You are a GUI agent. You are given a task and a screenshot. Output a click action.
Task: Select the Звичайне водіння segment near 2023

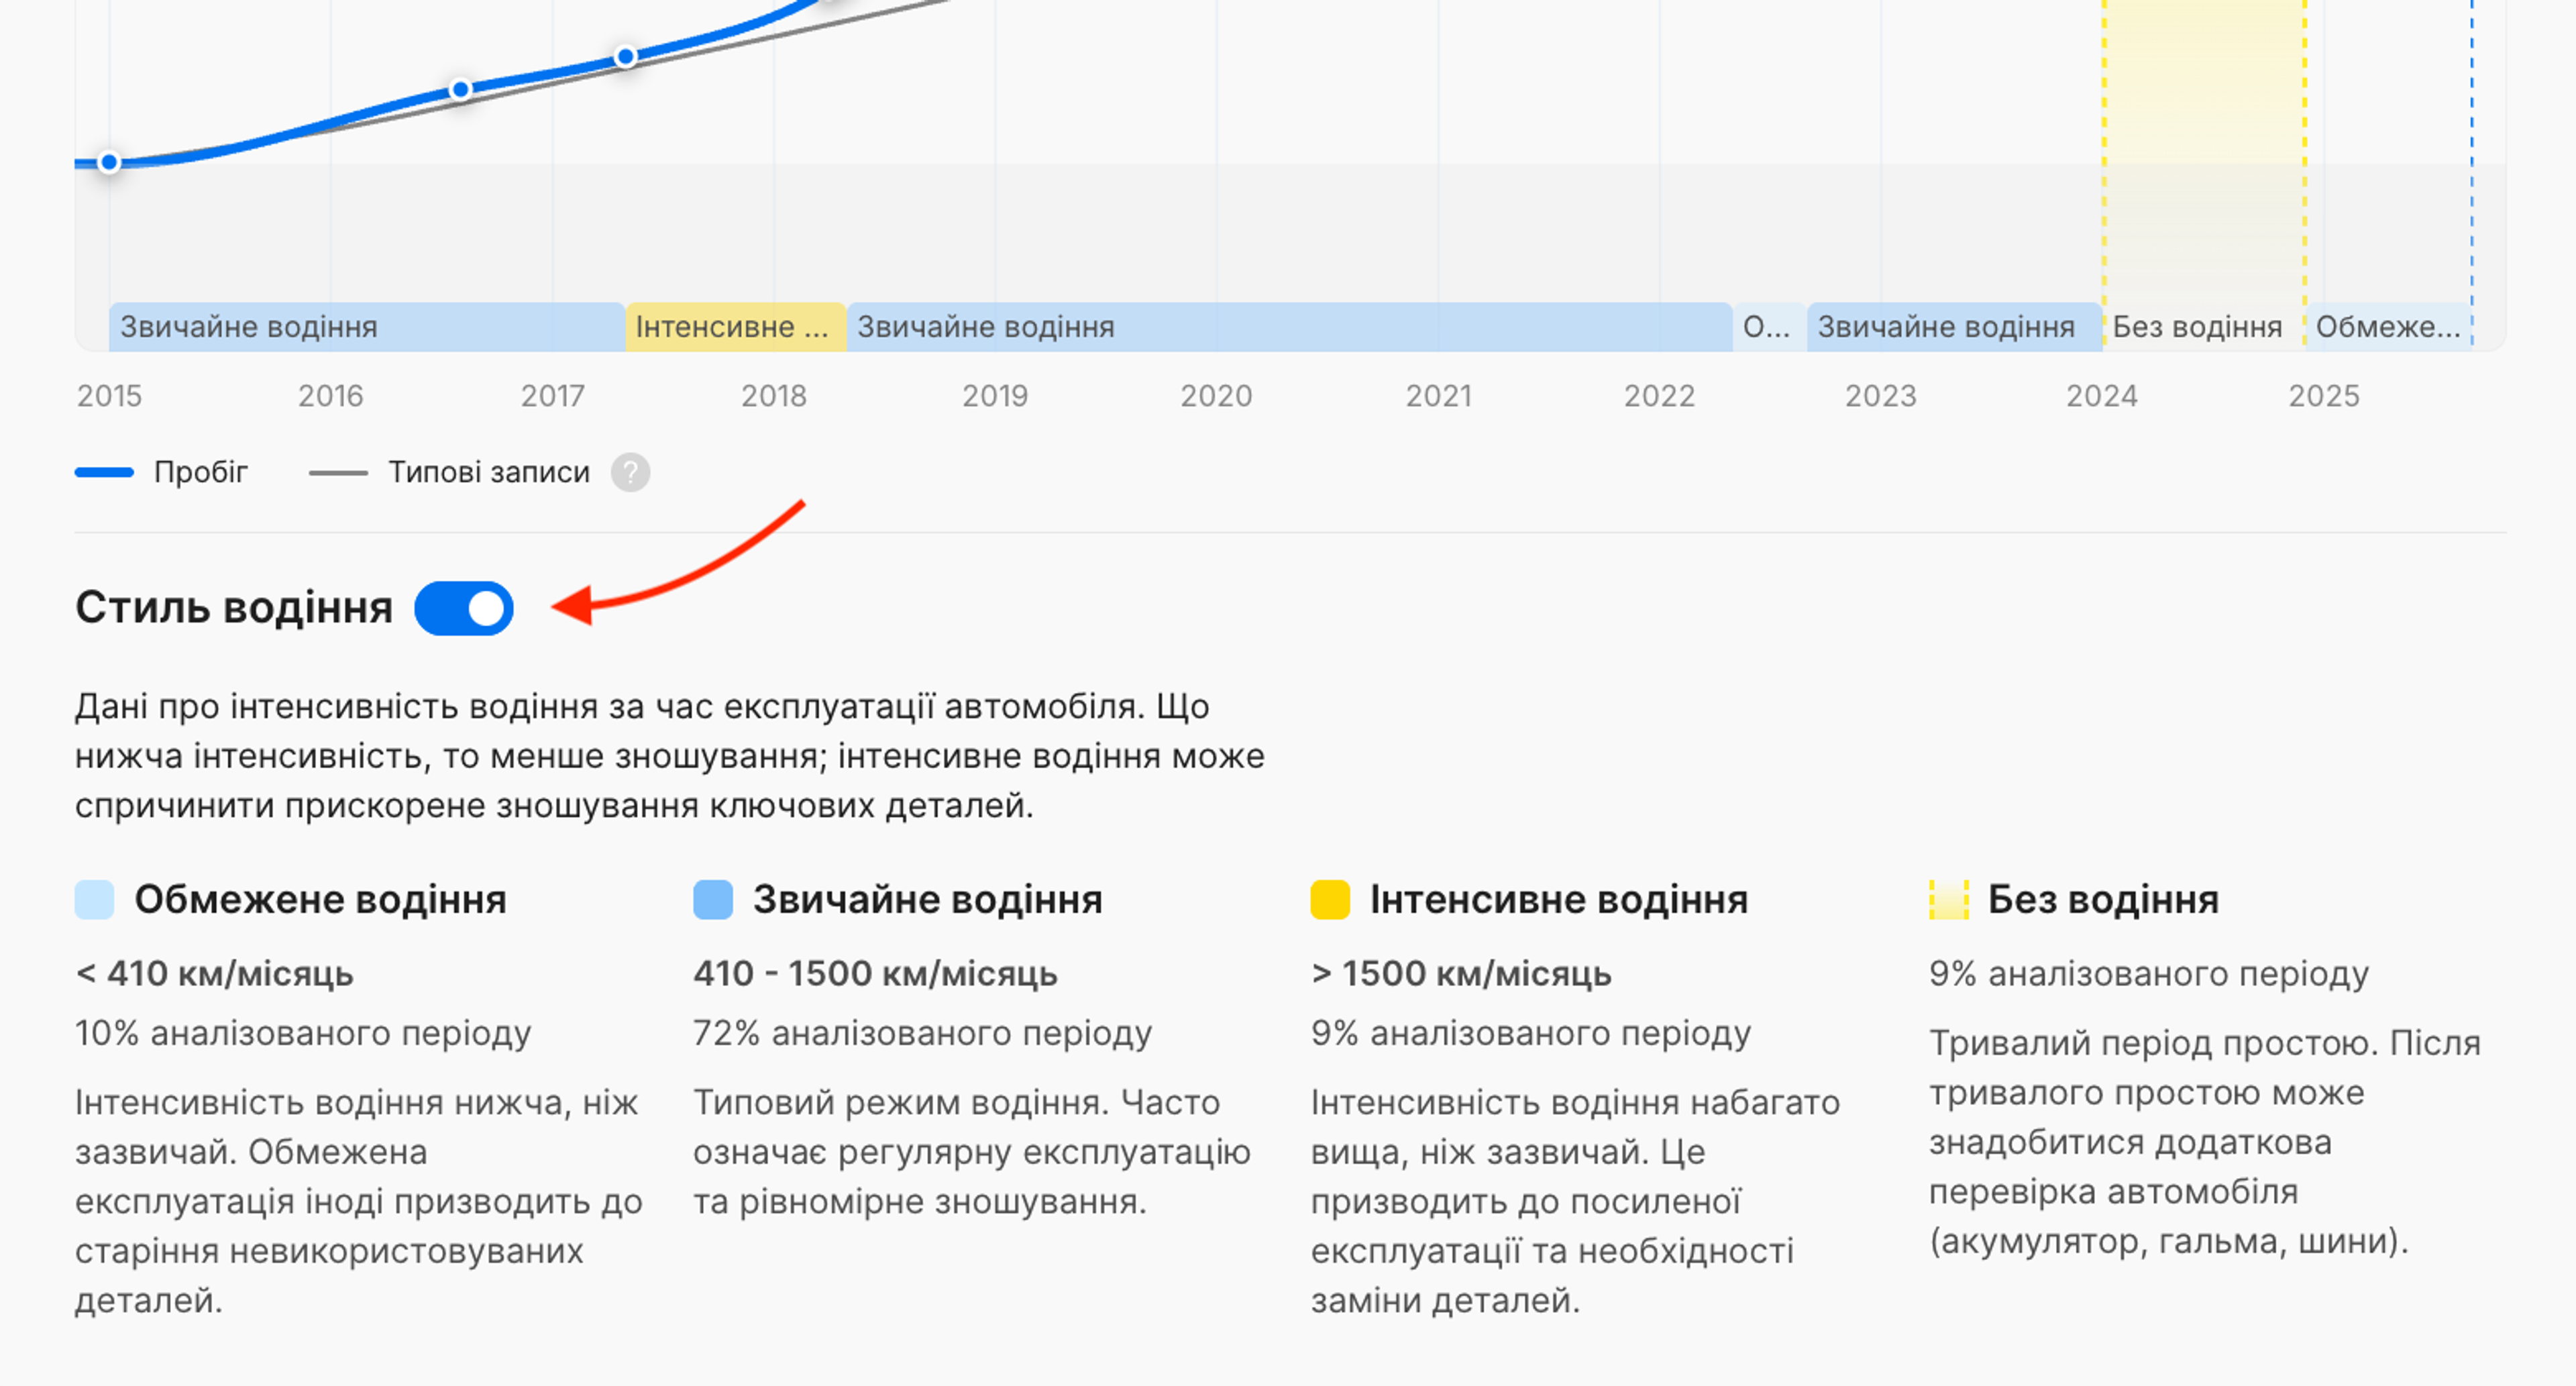pyautogui.click(x=1954, y=327)
